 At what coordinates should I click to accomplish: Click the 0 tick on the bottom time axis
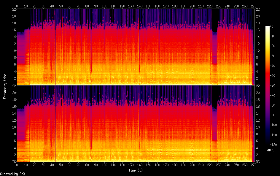click(17, 165)
